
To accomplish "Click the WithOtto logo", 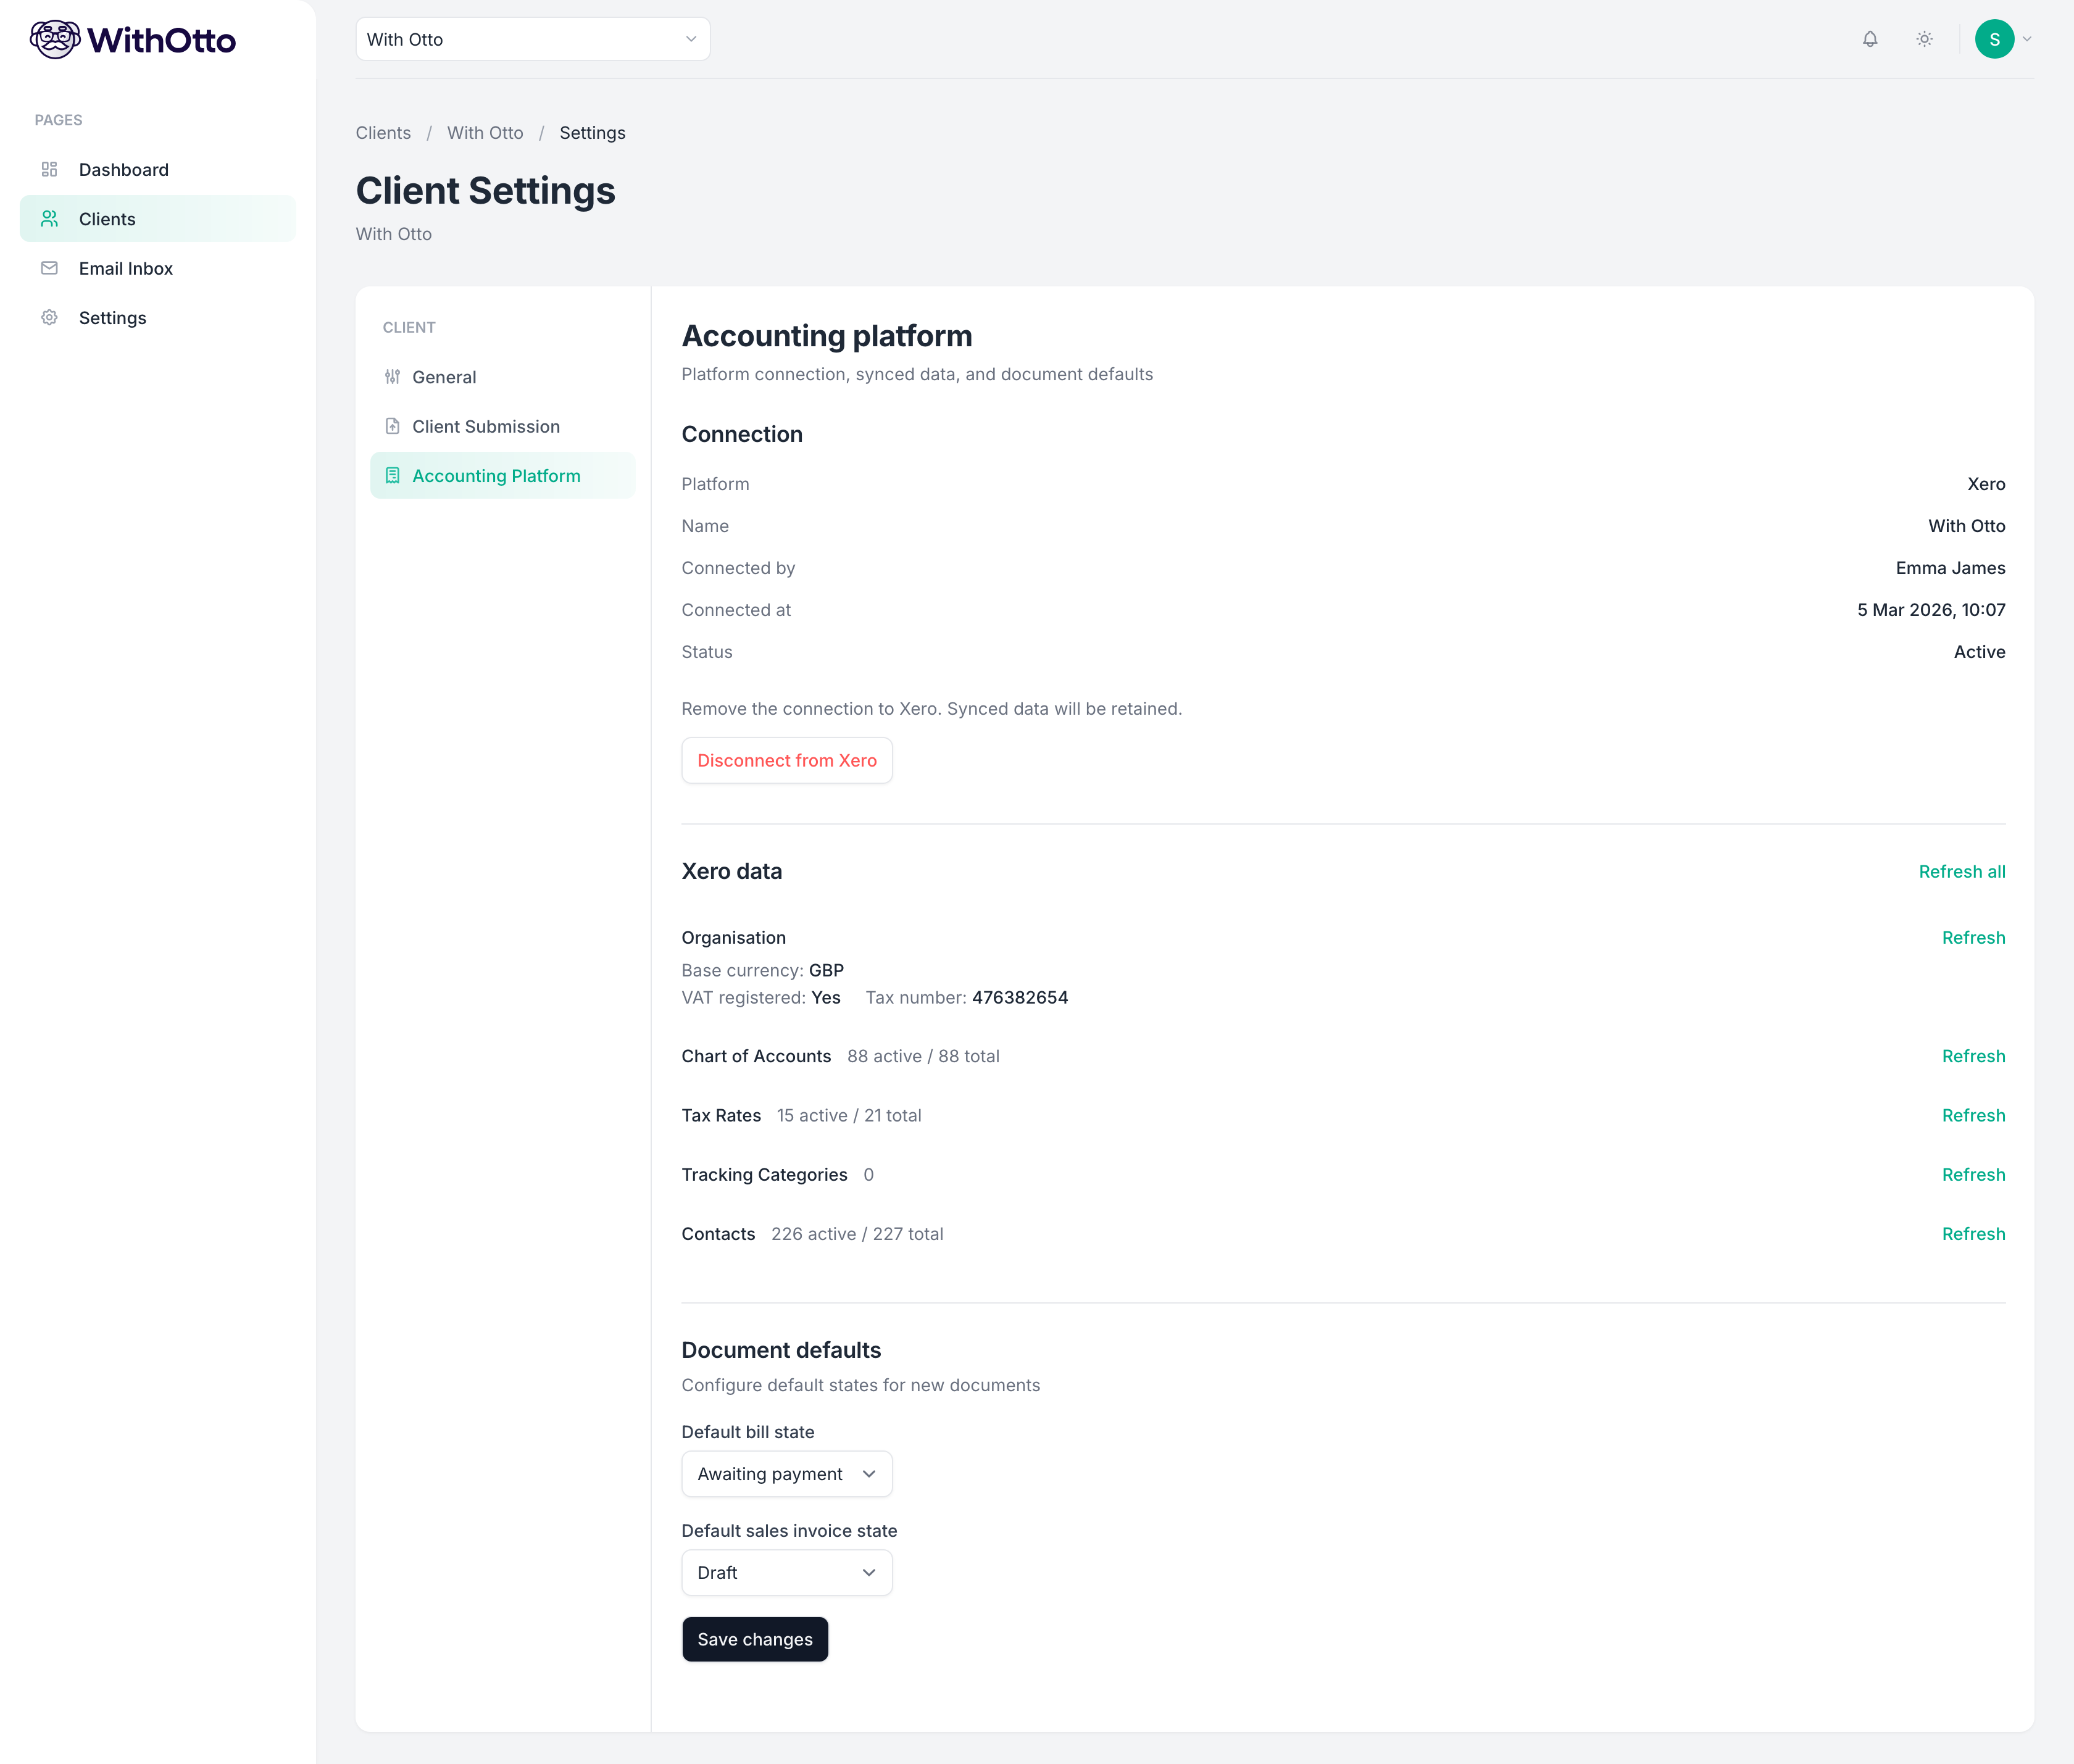I will point(133,40).
